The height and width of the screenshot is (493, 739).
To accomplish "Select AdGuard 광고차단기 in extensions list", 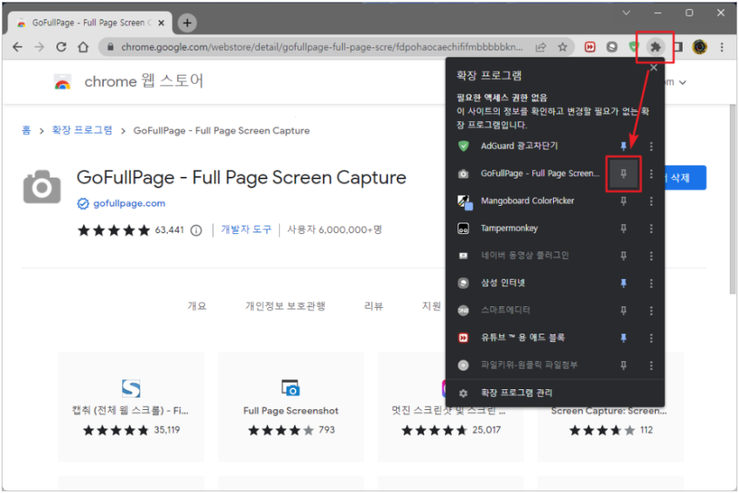I will click(x=519, y=146).
